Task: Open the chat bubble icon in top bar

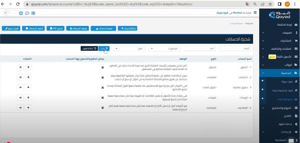Action: point(27,13)
